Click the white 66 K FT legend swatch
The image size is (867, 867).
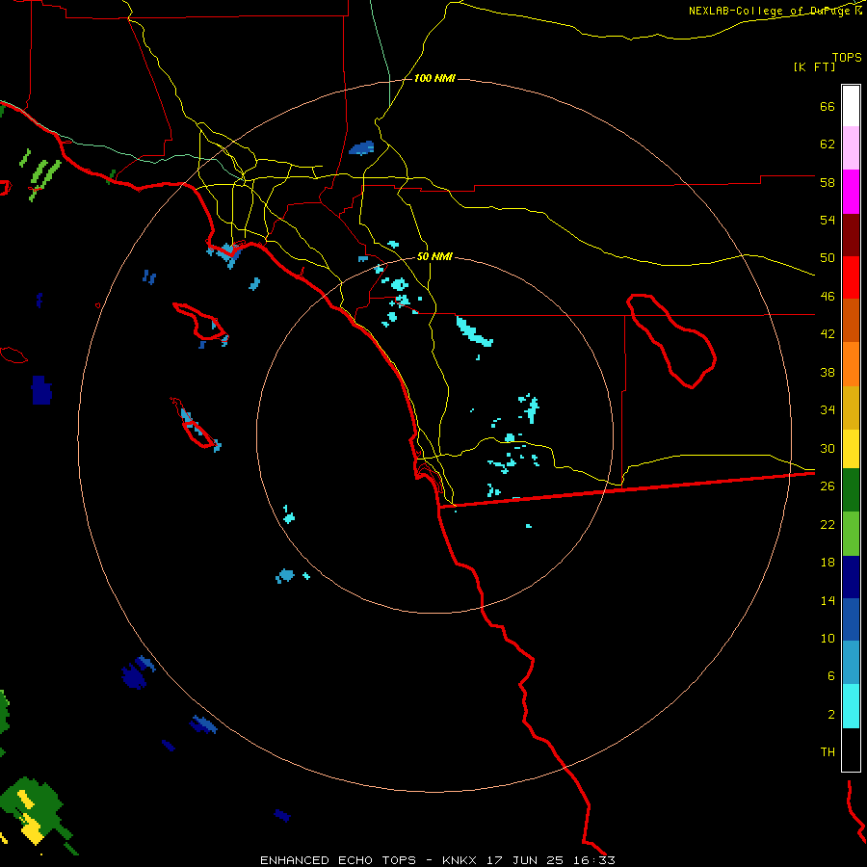pos(851,106)
